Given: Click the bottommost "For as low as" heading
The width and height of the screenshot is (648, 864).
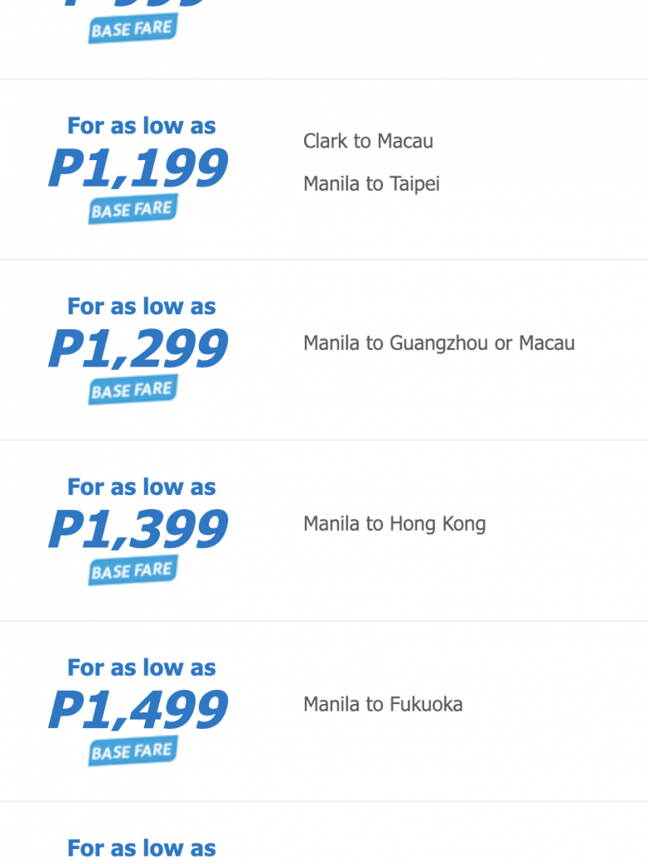Looking at the screenshot, I should point(142,849).
